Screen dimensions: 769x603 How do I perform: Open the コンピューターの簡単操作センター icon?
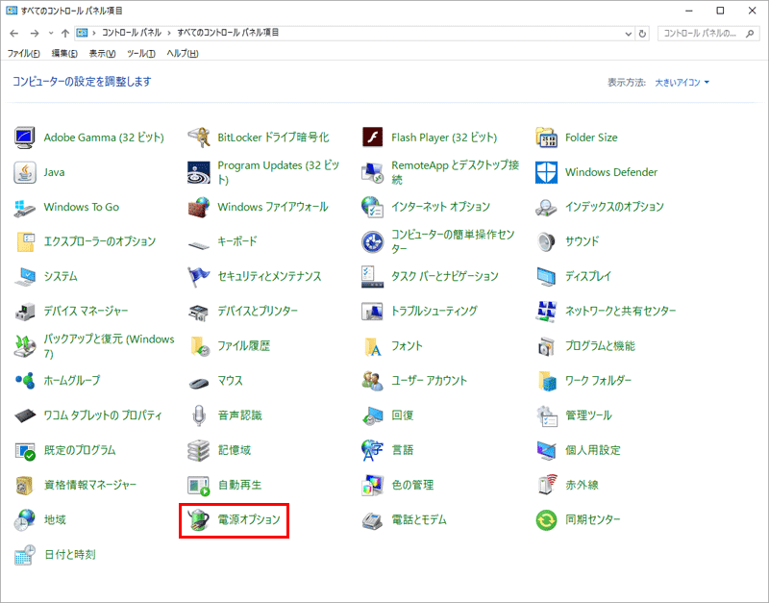[x=372, y=242]
